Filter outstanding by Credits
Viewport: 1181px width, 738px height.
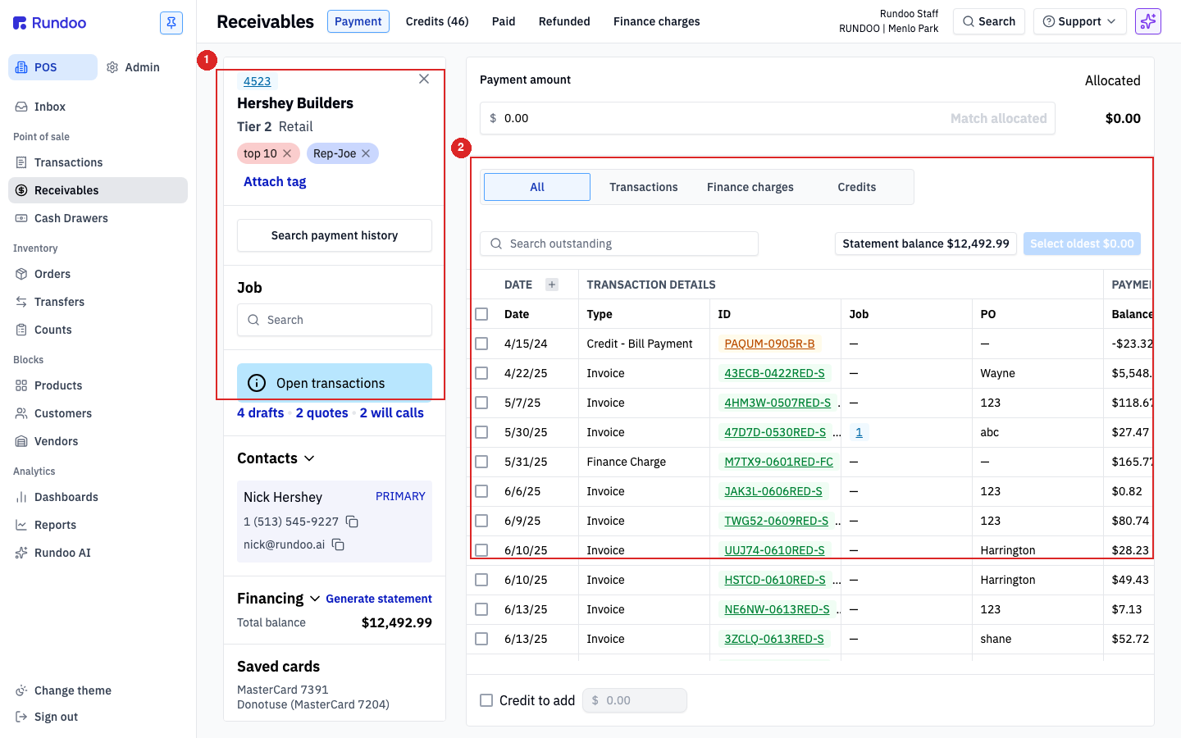point(857,187)
